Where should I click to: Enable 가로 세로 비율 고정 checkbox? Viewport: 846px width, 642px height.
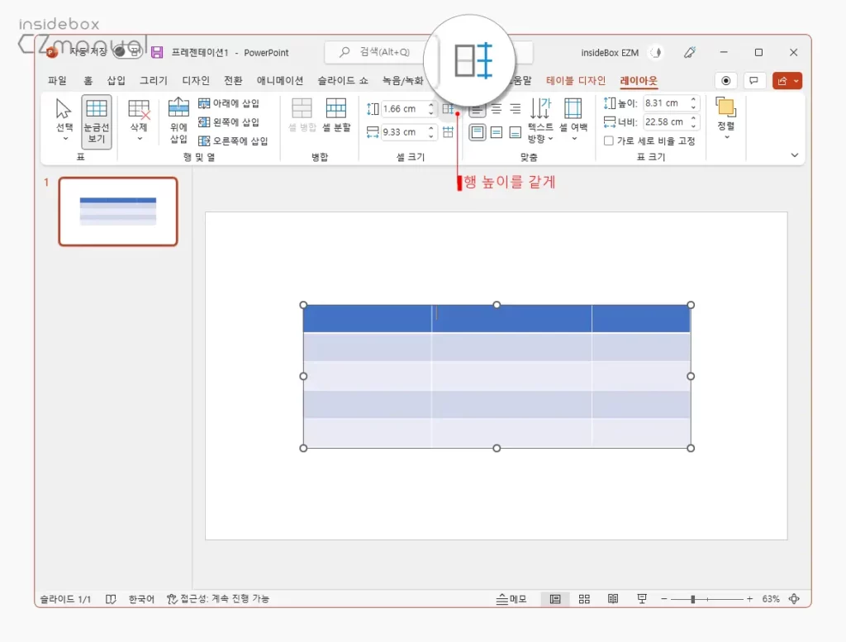click(607, 140)
